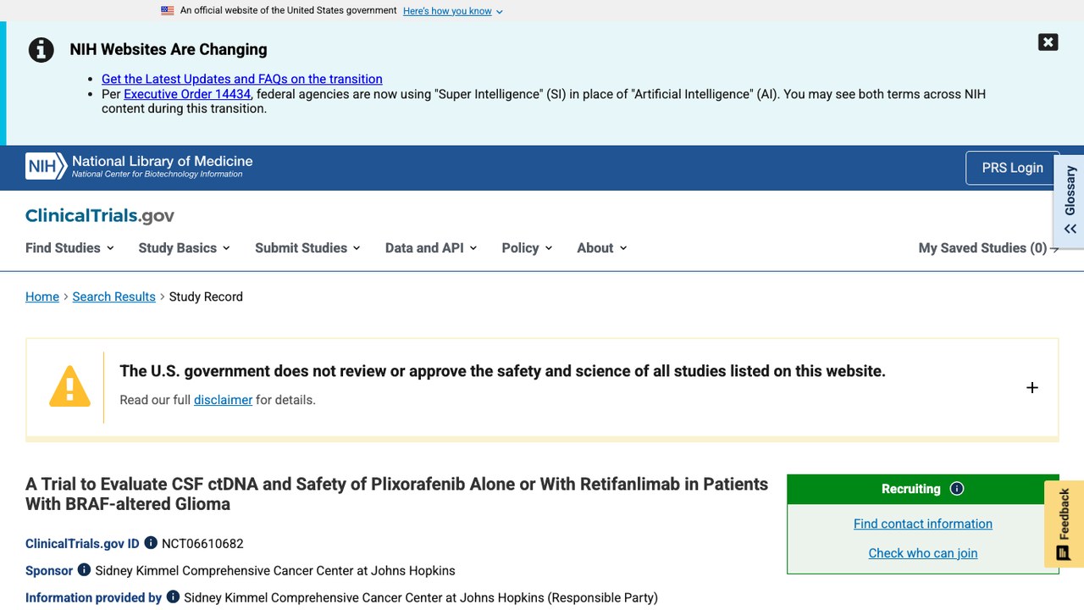Open the Study Basics menu
1084x610 pixels.
tap(185, 247)
